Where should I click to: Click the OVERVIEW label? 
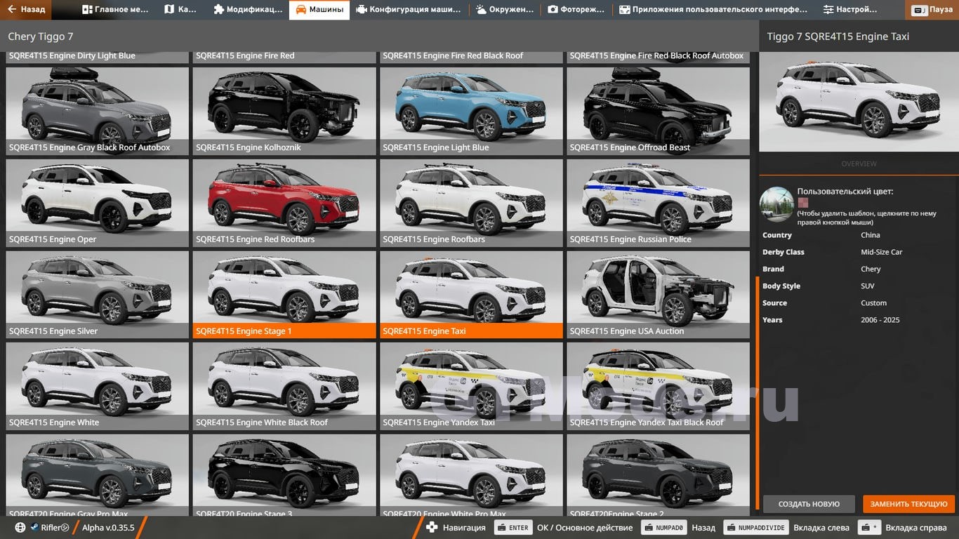click(859, 164)
